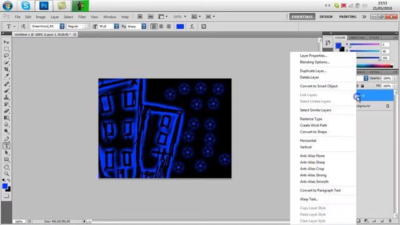Select the Rectangular Marquee tool

click(6, 49)
